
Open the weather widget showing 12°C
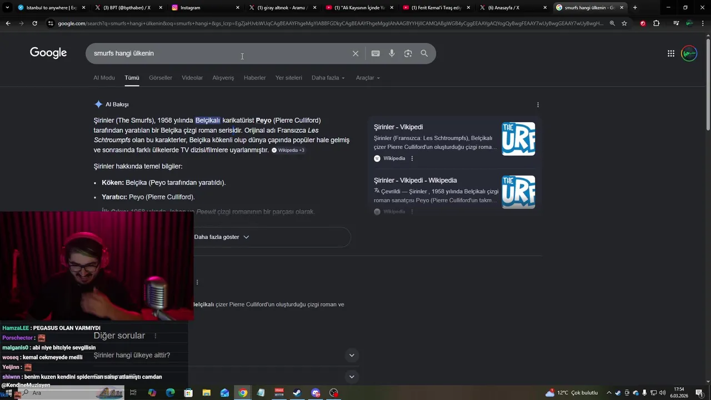point(572,393)
